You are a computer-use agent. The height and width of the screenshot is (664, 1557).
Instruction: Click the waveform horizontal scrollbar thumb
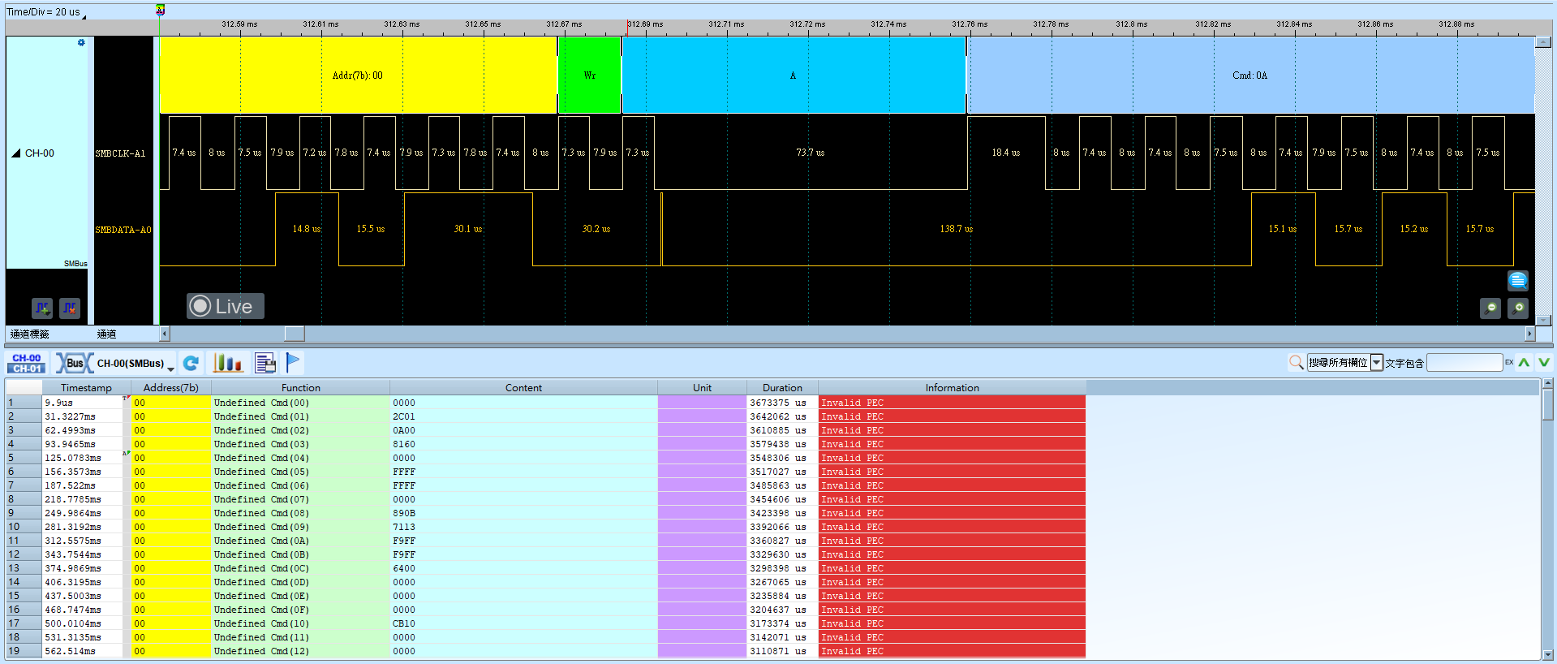point(295,334)
